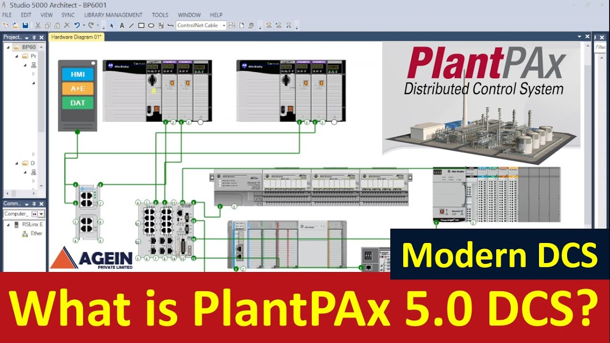The height and width of the screenshot is (343, 610).
Task: Select the text A drawing tool
Action: [x=122, y=25]
